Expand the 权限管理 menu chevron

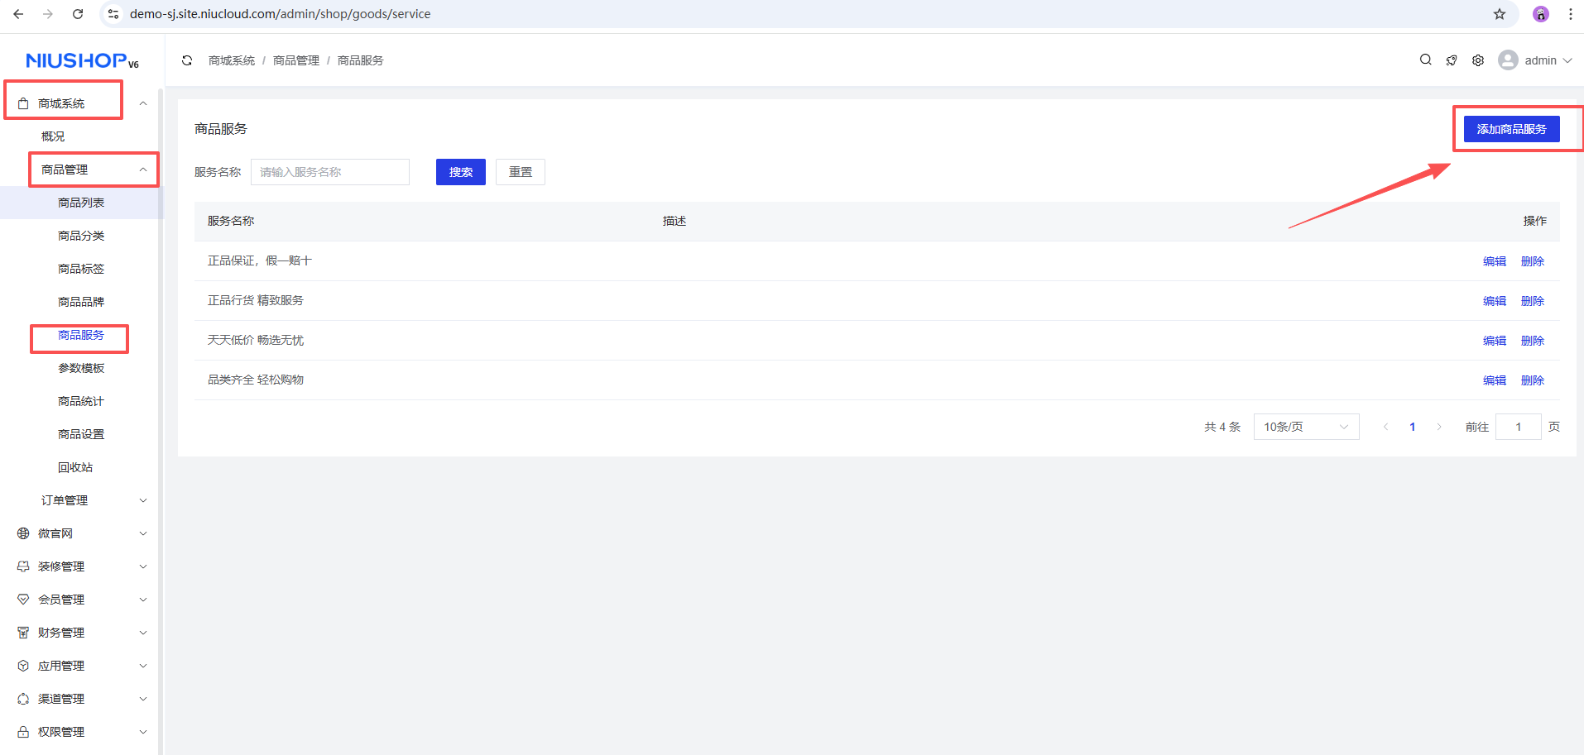click(x=143, y=732)
